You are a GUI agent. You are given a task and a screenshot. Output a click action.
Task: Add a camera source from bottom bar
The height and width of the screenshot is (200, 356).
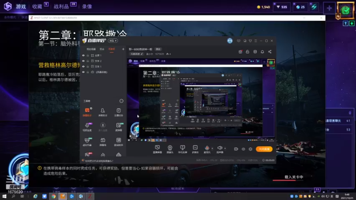(170, 149)
